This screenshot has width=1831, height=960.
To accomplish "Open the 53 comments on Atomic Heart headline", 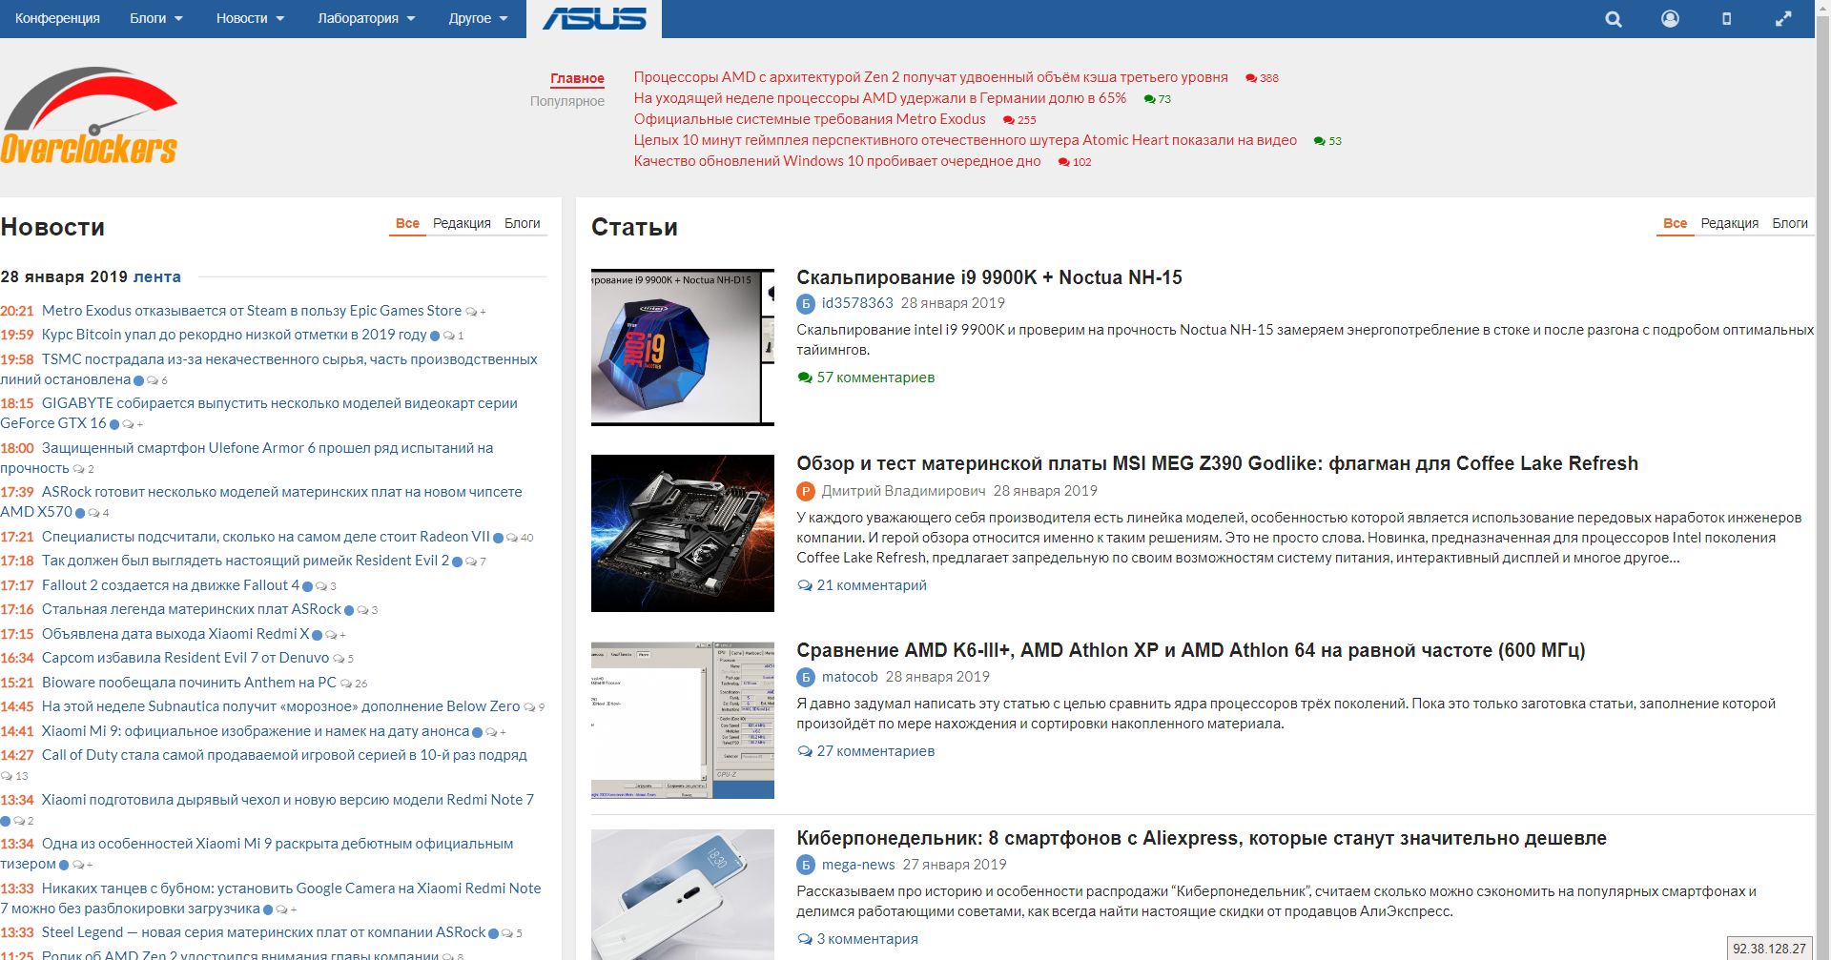I will point(1327,141).
